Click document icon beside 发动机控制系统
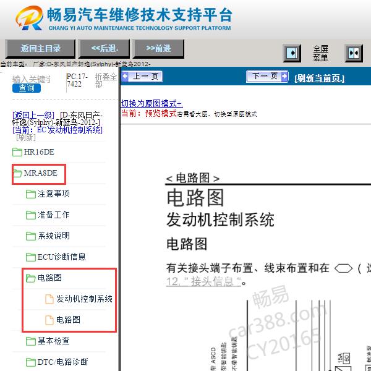 (49, 299)
